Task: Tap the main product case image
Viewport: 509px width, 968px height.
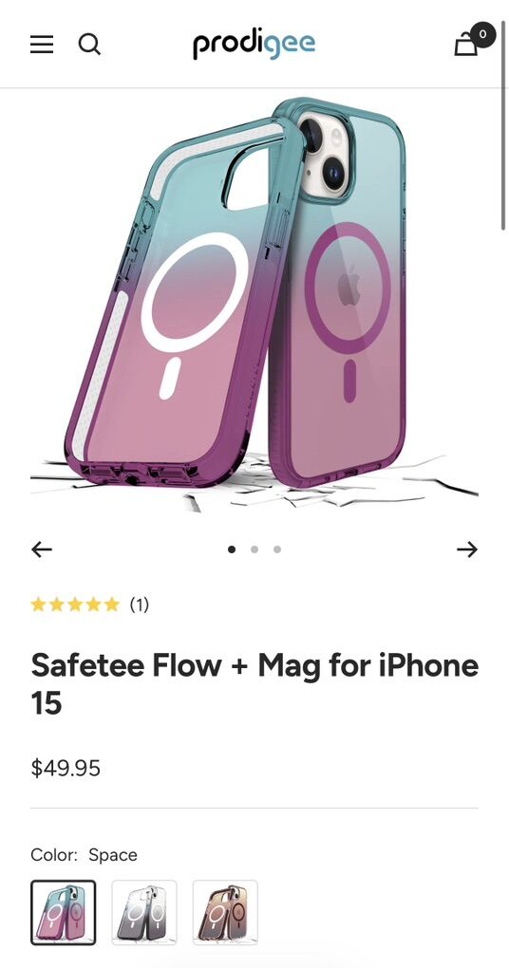Action: coord(254,303)
